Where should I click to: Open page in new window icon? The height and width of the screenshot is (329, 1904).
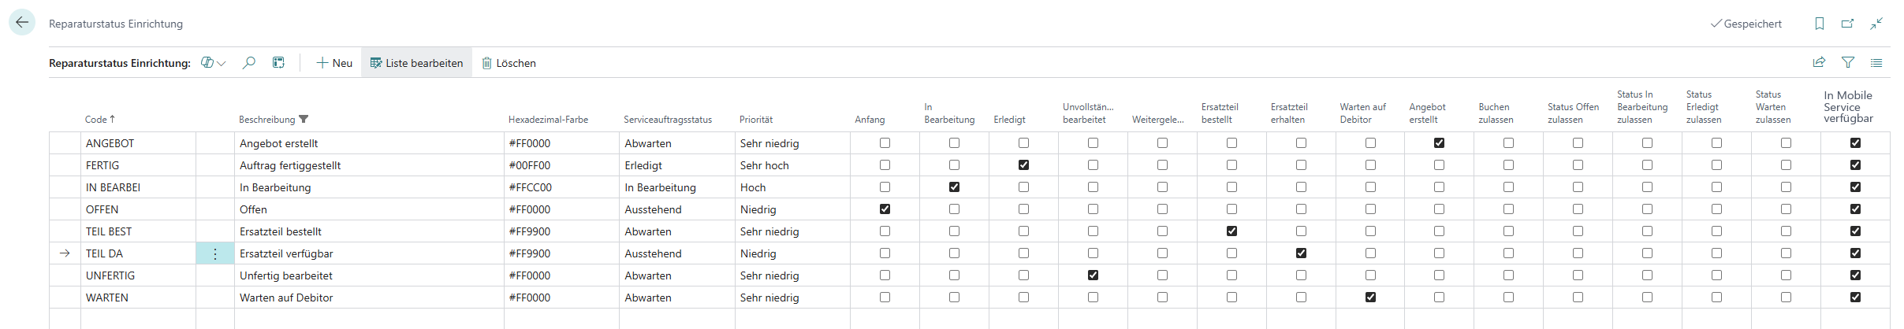(1847, 24)
